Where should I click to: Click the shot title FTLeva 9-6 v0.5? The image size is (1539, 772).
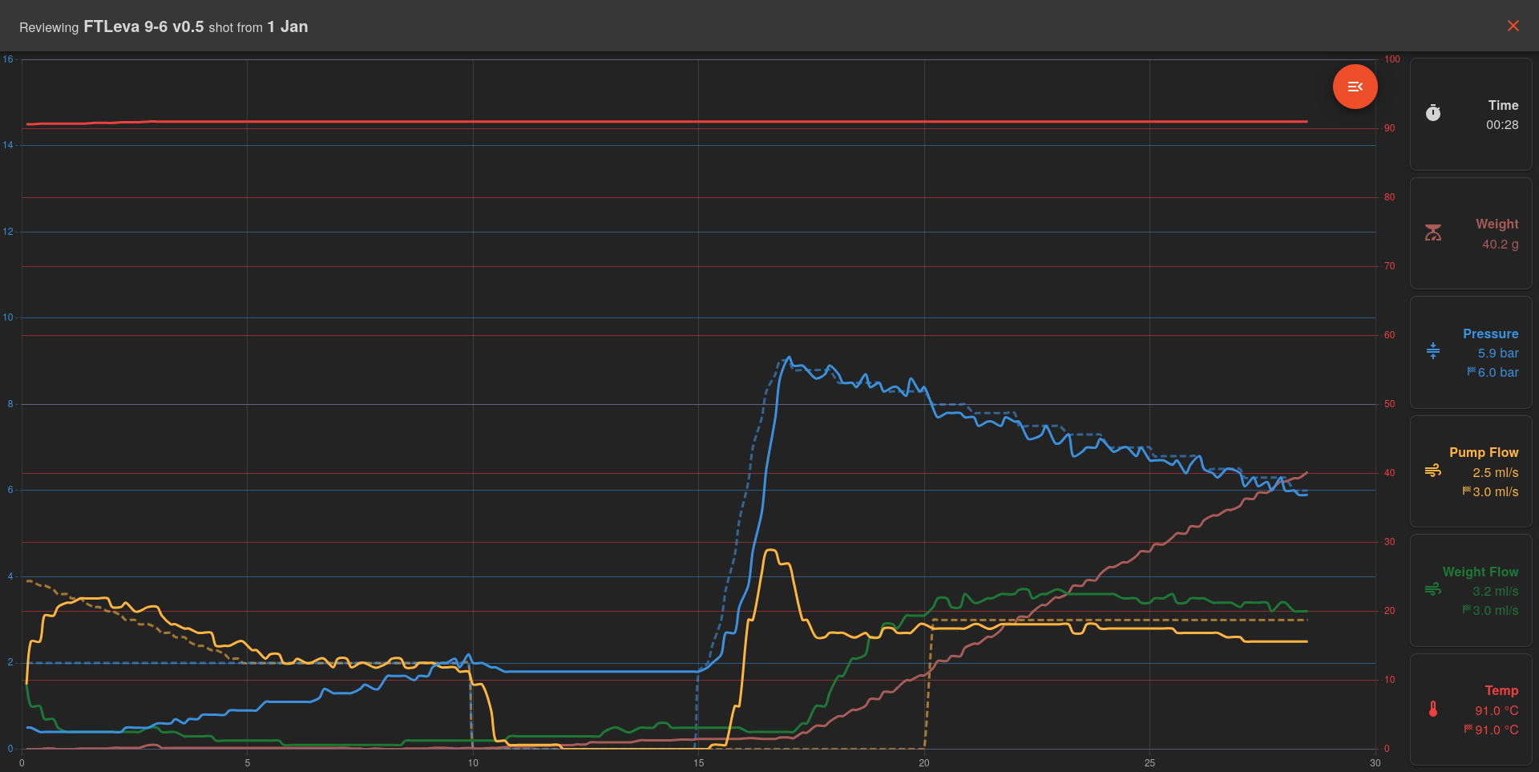click(x=143, y=26)
